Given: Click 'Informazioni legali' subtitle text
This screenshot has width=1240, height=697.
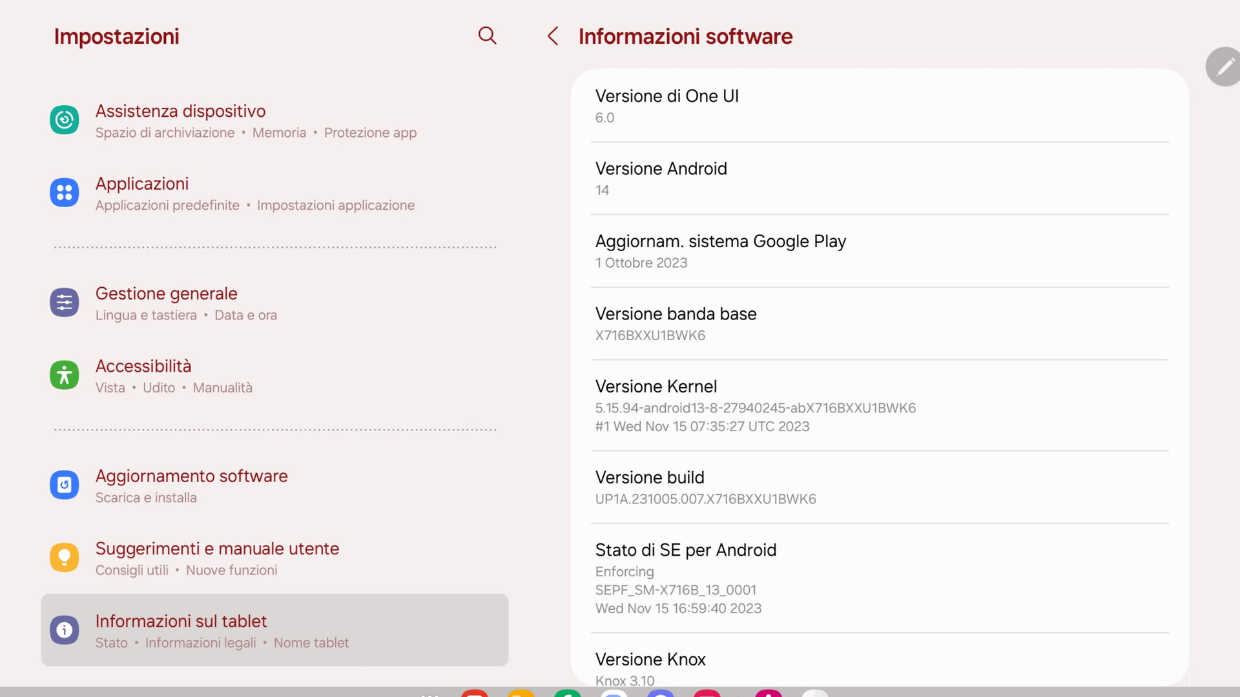Looking at the screenshot, I should pyautogui.click(x=200, y=643).
